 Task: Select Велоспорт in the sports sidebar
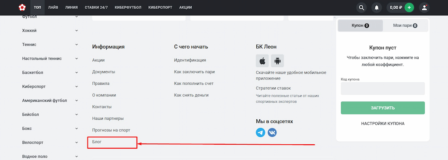click(x=32, y=142)
